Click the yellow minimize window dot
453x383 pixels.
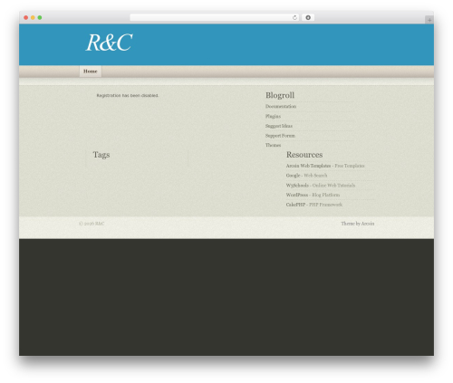point(33,17)
